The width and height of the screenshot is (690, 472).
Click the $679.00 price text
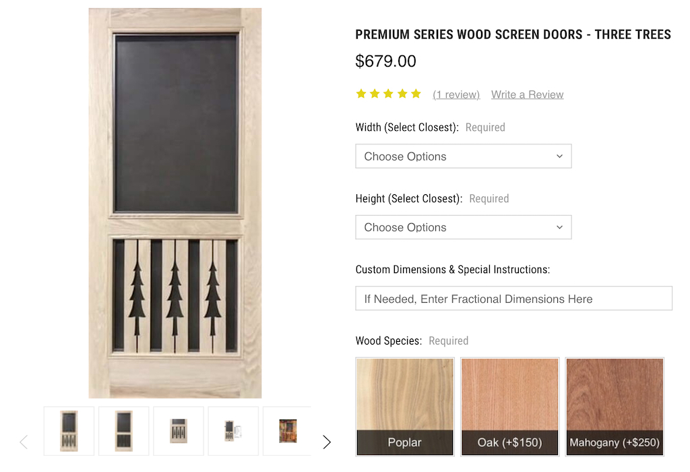(385, 61)
